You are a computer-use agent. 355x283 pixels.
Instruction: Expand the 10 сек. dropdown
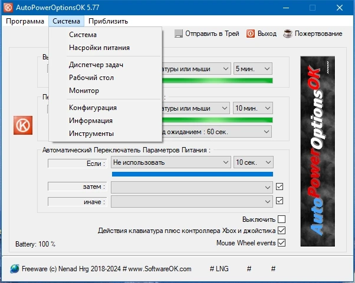click(x=254, y=162)
